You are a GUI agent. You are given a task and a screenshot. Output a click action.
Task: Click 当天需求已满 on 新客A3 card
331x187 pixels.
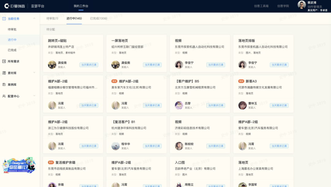click(279, 105)
